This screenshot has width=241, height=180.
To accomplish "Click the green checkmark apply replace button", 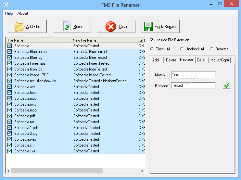I will coord(227,85).
